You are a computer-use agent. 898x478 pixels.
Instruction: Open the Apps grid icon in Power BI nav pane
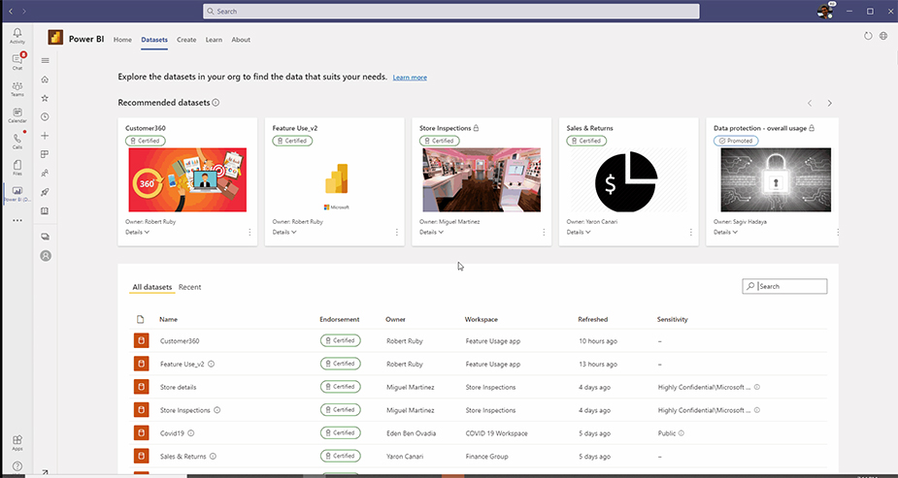(x=46, y=154)
